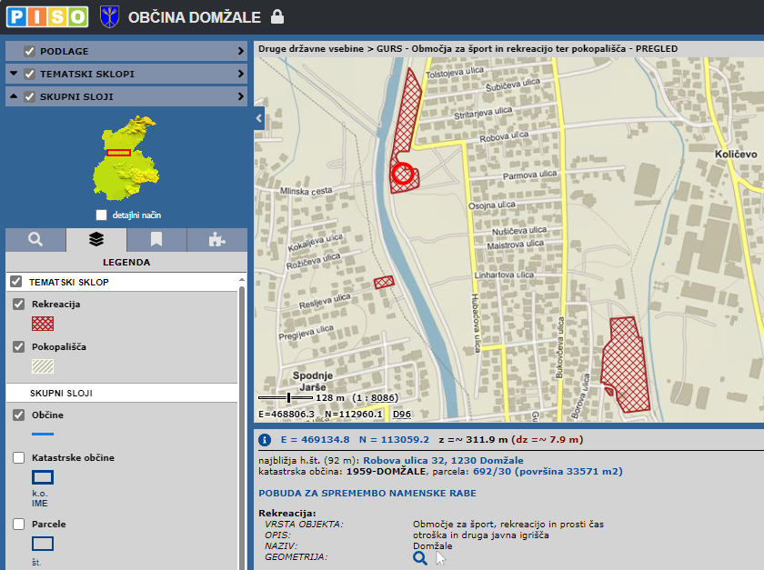
Task: Open the puzzle piece tools tab
Action: 216,240
